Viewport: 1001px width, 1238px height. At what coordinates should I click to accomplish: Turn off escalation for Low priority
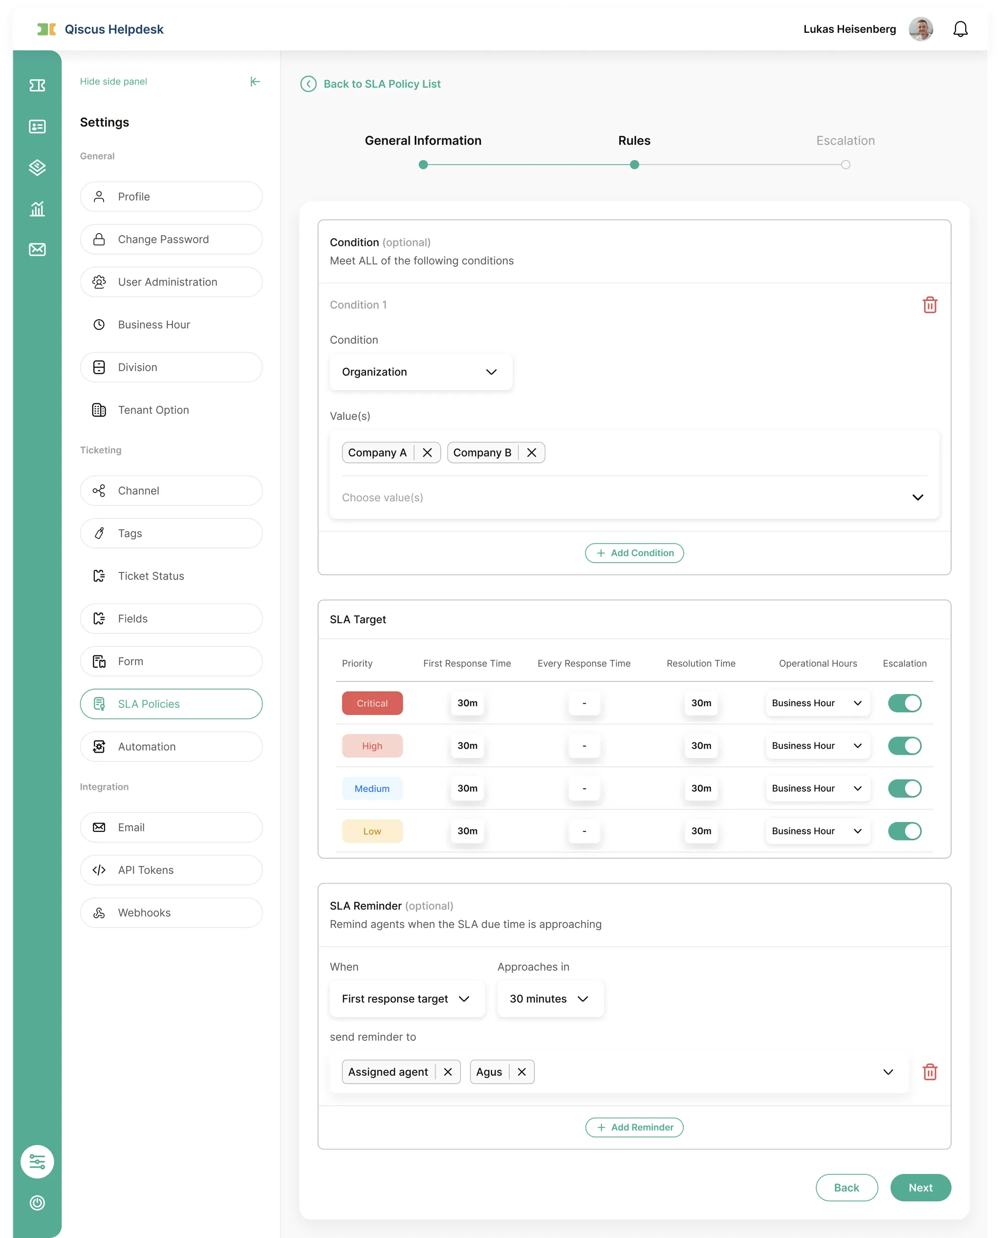[x=904, y=831]
